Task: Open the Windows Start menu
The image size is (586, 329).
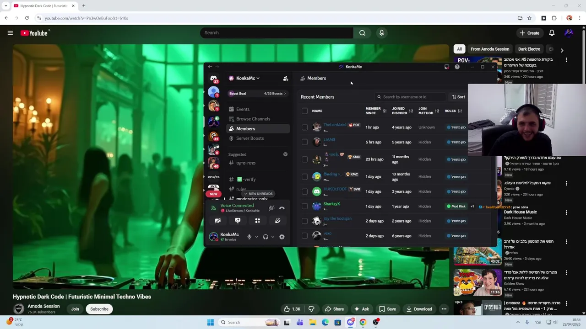Action: (x=210, y=322)
